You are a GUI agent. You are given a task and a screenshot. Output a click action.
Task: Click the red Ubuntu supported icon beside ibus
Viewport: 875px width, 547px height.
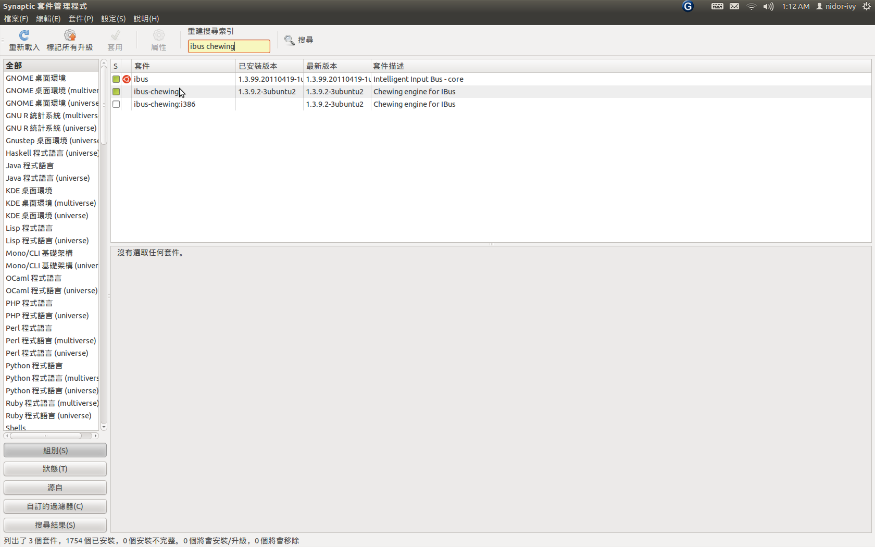tap(127, 79)
